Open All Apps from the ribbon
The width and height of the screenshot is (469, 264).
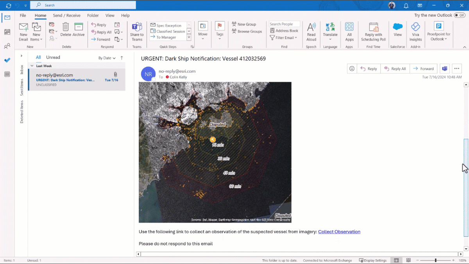point(349,31)
